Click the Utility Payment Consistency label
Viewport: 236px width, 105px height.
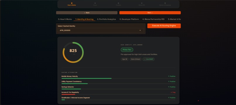click(x=71, y=81)
